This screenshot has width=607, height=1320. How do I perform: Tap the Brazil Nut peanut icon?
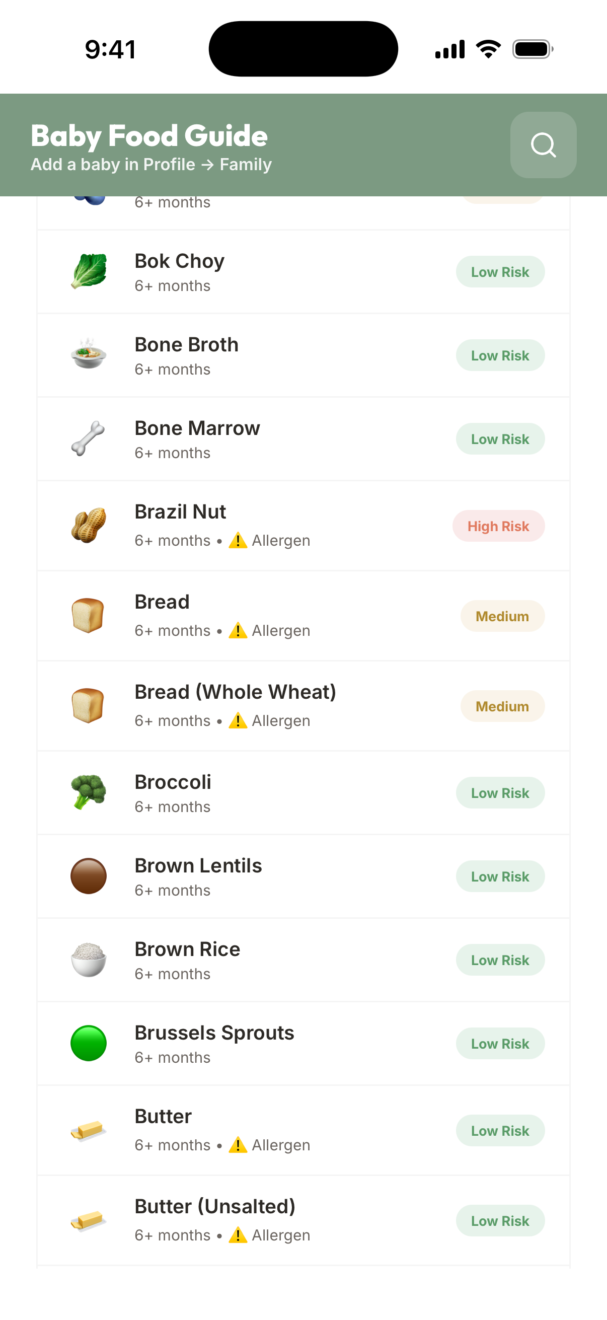[89, 525]
